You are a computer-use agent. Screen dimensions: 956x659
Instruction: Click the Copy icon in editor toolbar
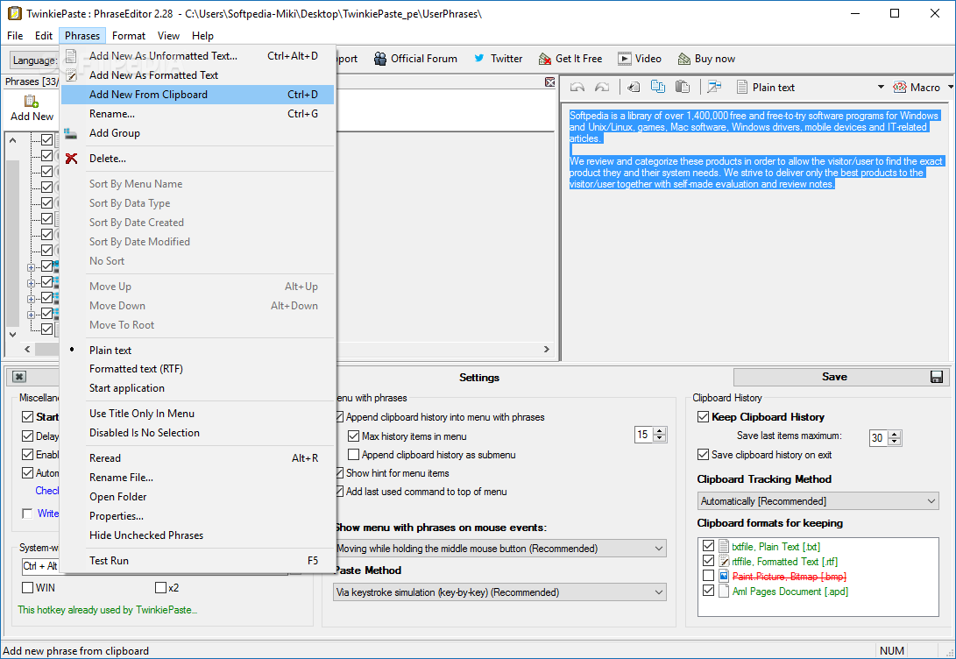pyautogui.click(x=658, y=87)
